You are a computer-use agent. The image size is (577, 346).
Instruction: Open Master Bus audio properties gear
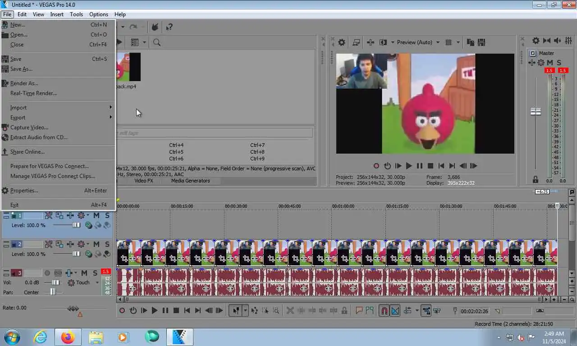(x=536, y=41)
